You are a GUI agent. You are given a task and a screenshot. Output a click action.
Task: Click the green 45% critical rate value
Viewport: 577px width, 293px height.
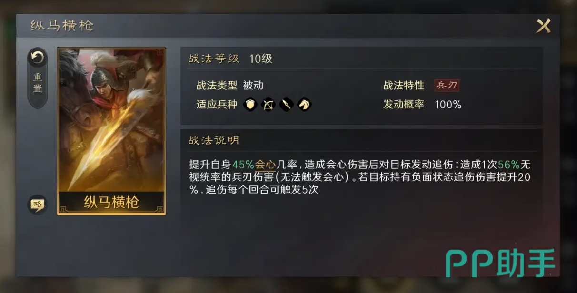[x=243, y=165]
